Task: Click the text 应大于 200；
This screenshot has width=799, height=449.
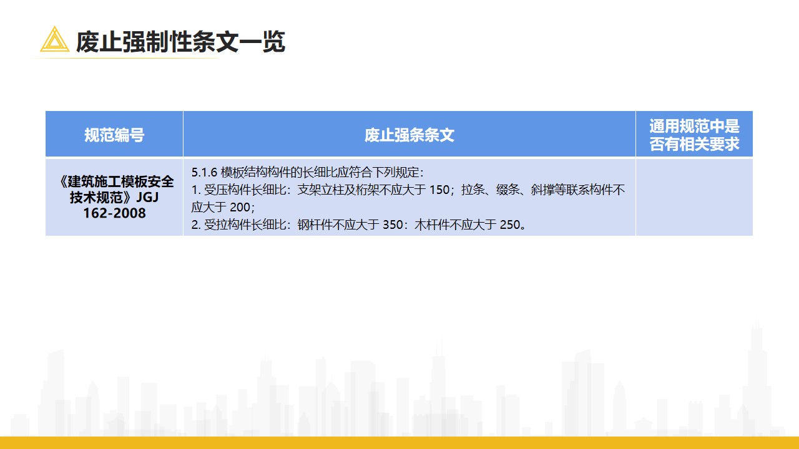Action: 223,208
